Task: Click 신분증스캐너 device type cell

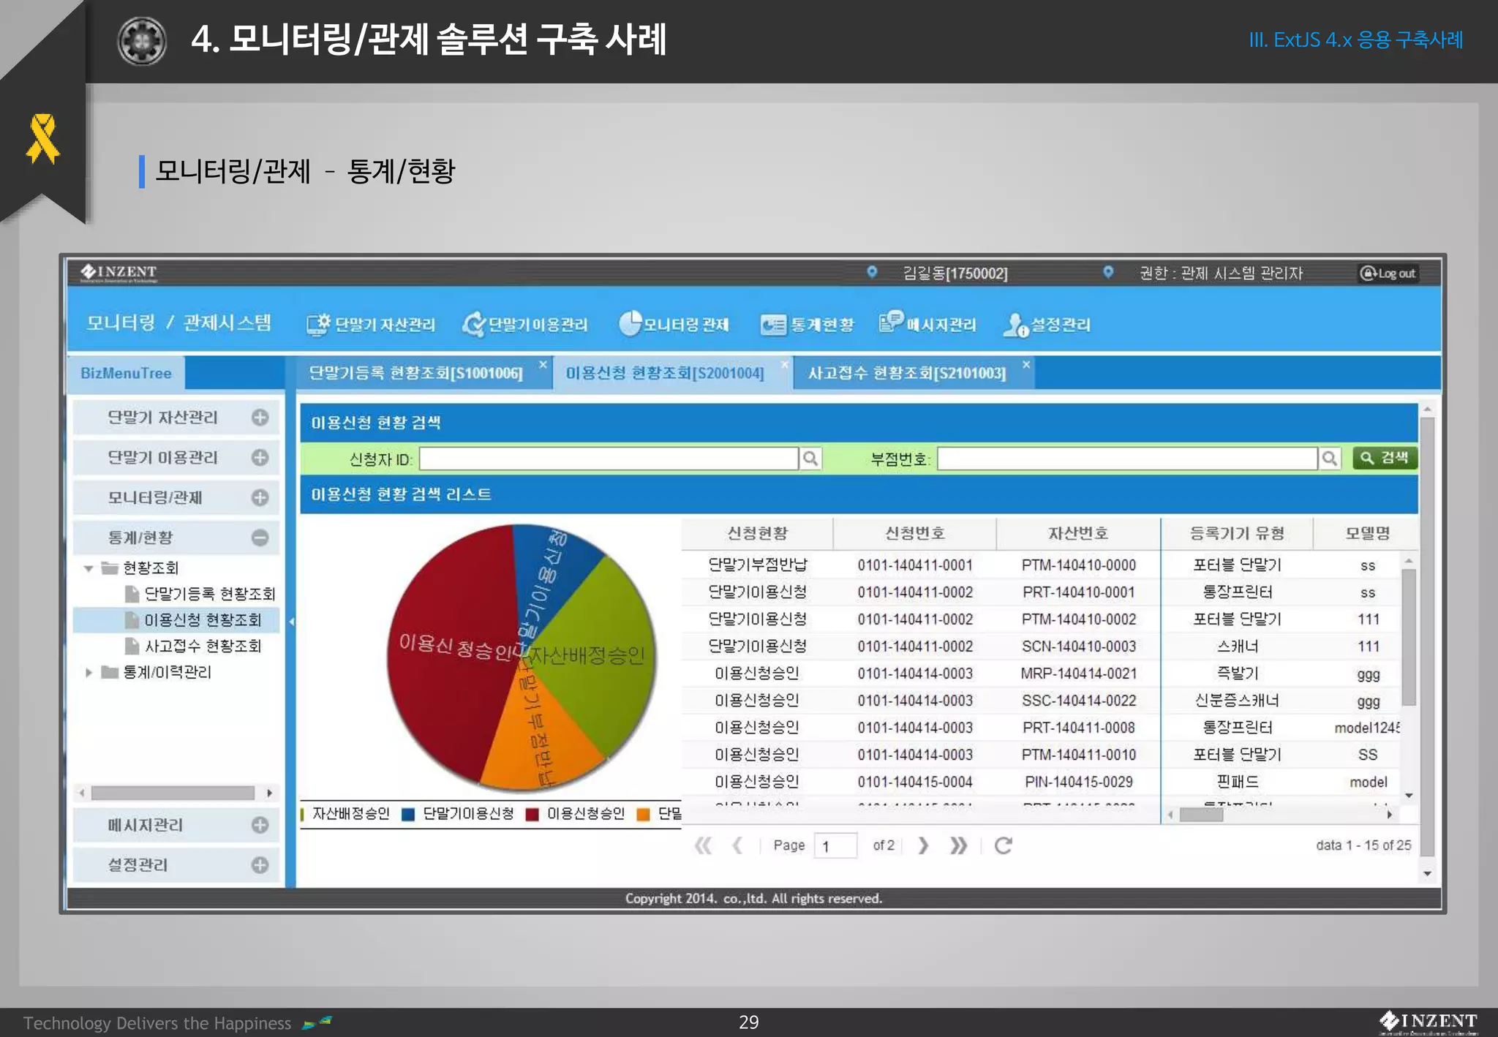Action: (1237, 701)
